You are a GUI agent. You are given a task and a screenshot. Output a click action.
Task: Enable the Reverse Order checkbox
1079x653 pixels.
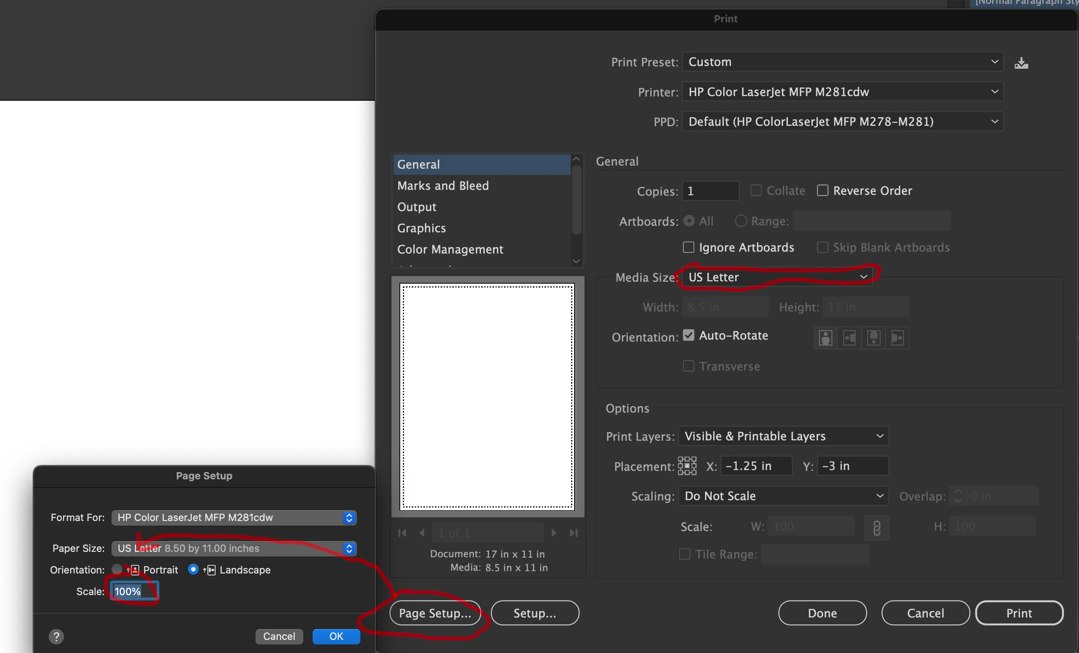click(x=822, y=191)
